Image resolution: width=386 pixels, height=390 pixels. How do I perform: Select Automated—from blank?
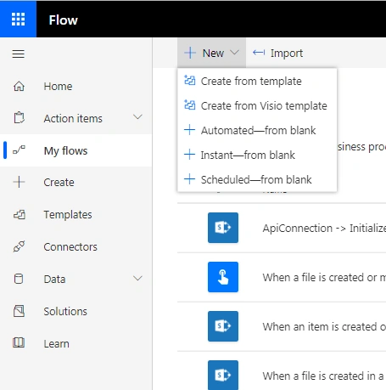[257, 130]
